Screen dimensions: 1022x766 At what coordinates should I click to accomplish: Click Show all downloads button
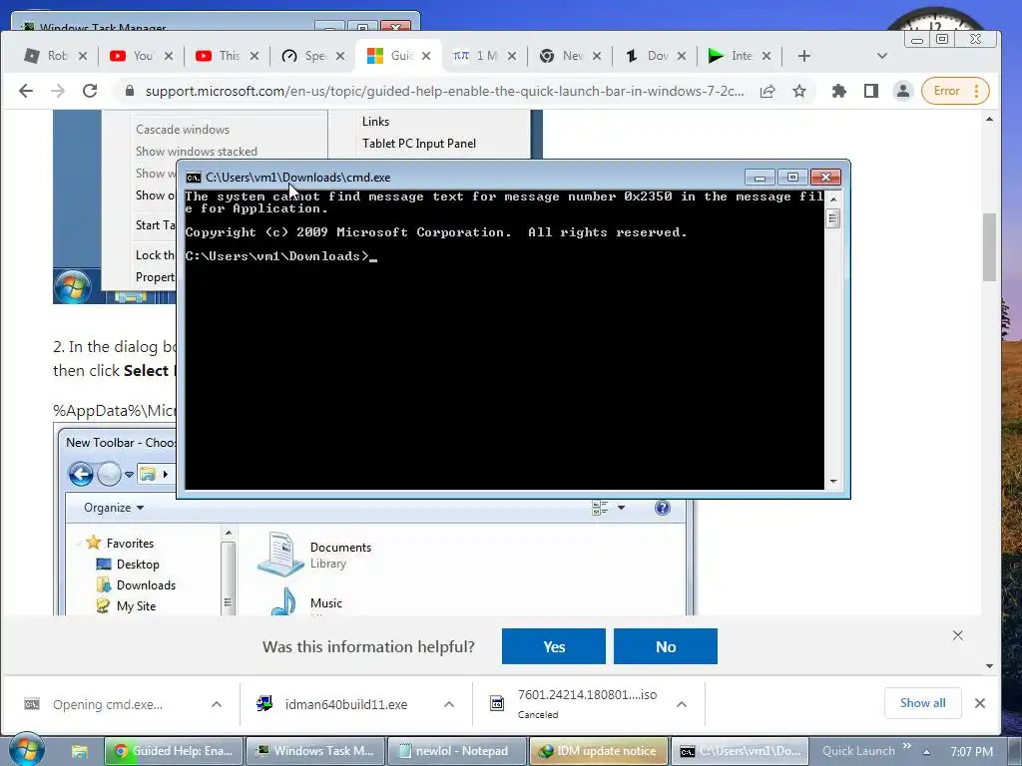click(x=922, y=703)
